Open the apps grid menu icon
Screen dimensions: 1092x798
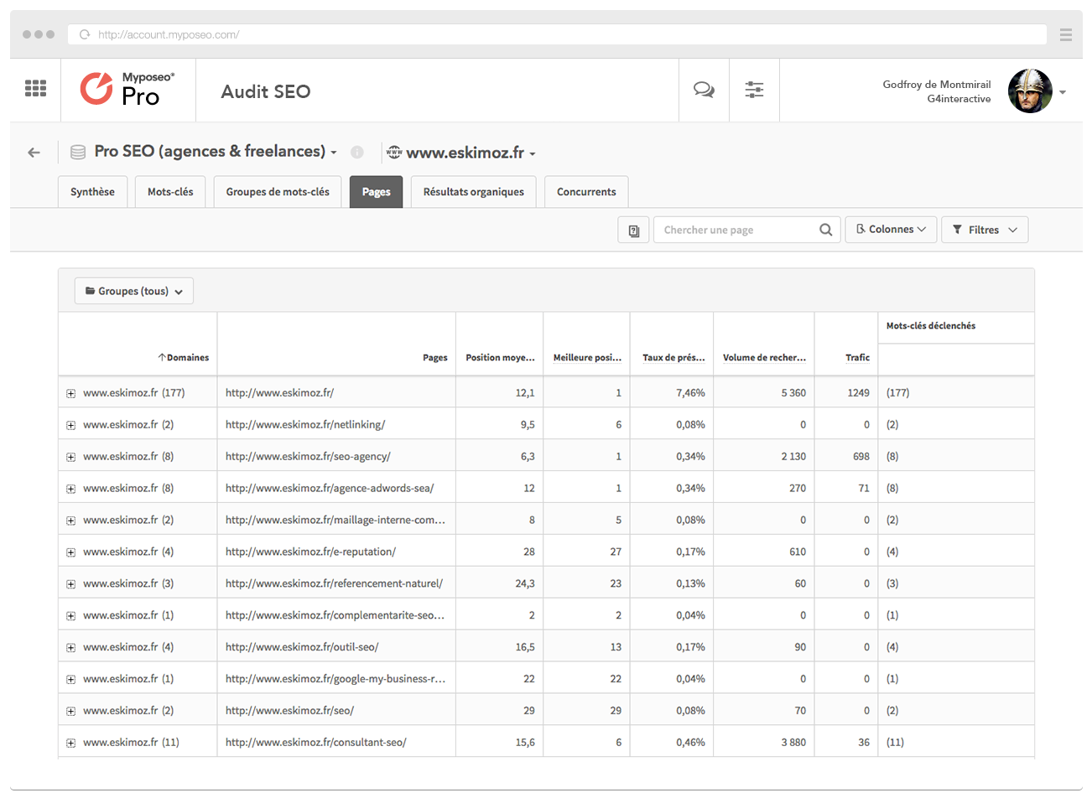[x=35, y=88]
